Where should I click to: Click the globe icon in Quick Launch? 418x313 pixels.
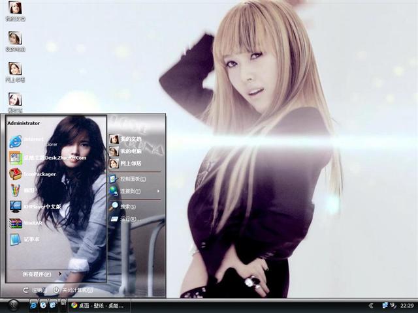44,305
